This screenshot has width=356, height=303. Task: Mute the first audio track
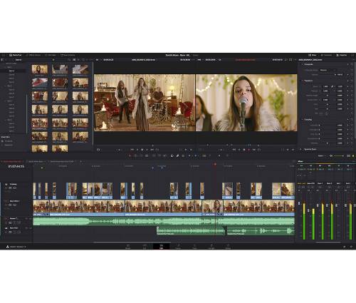(19, 222)
